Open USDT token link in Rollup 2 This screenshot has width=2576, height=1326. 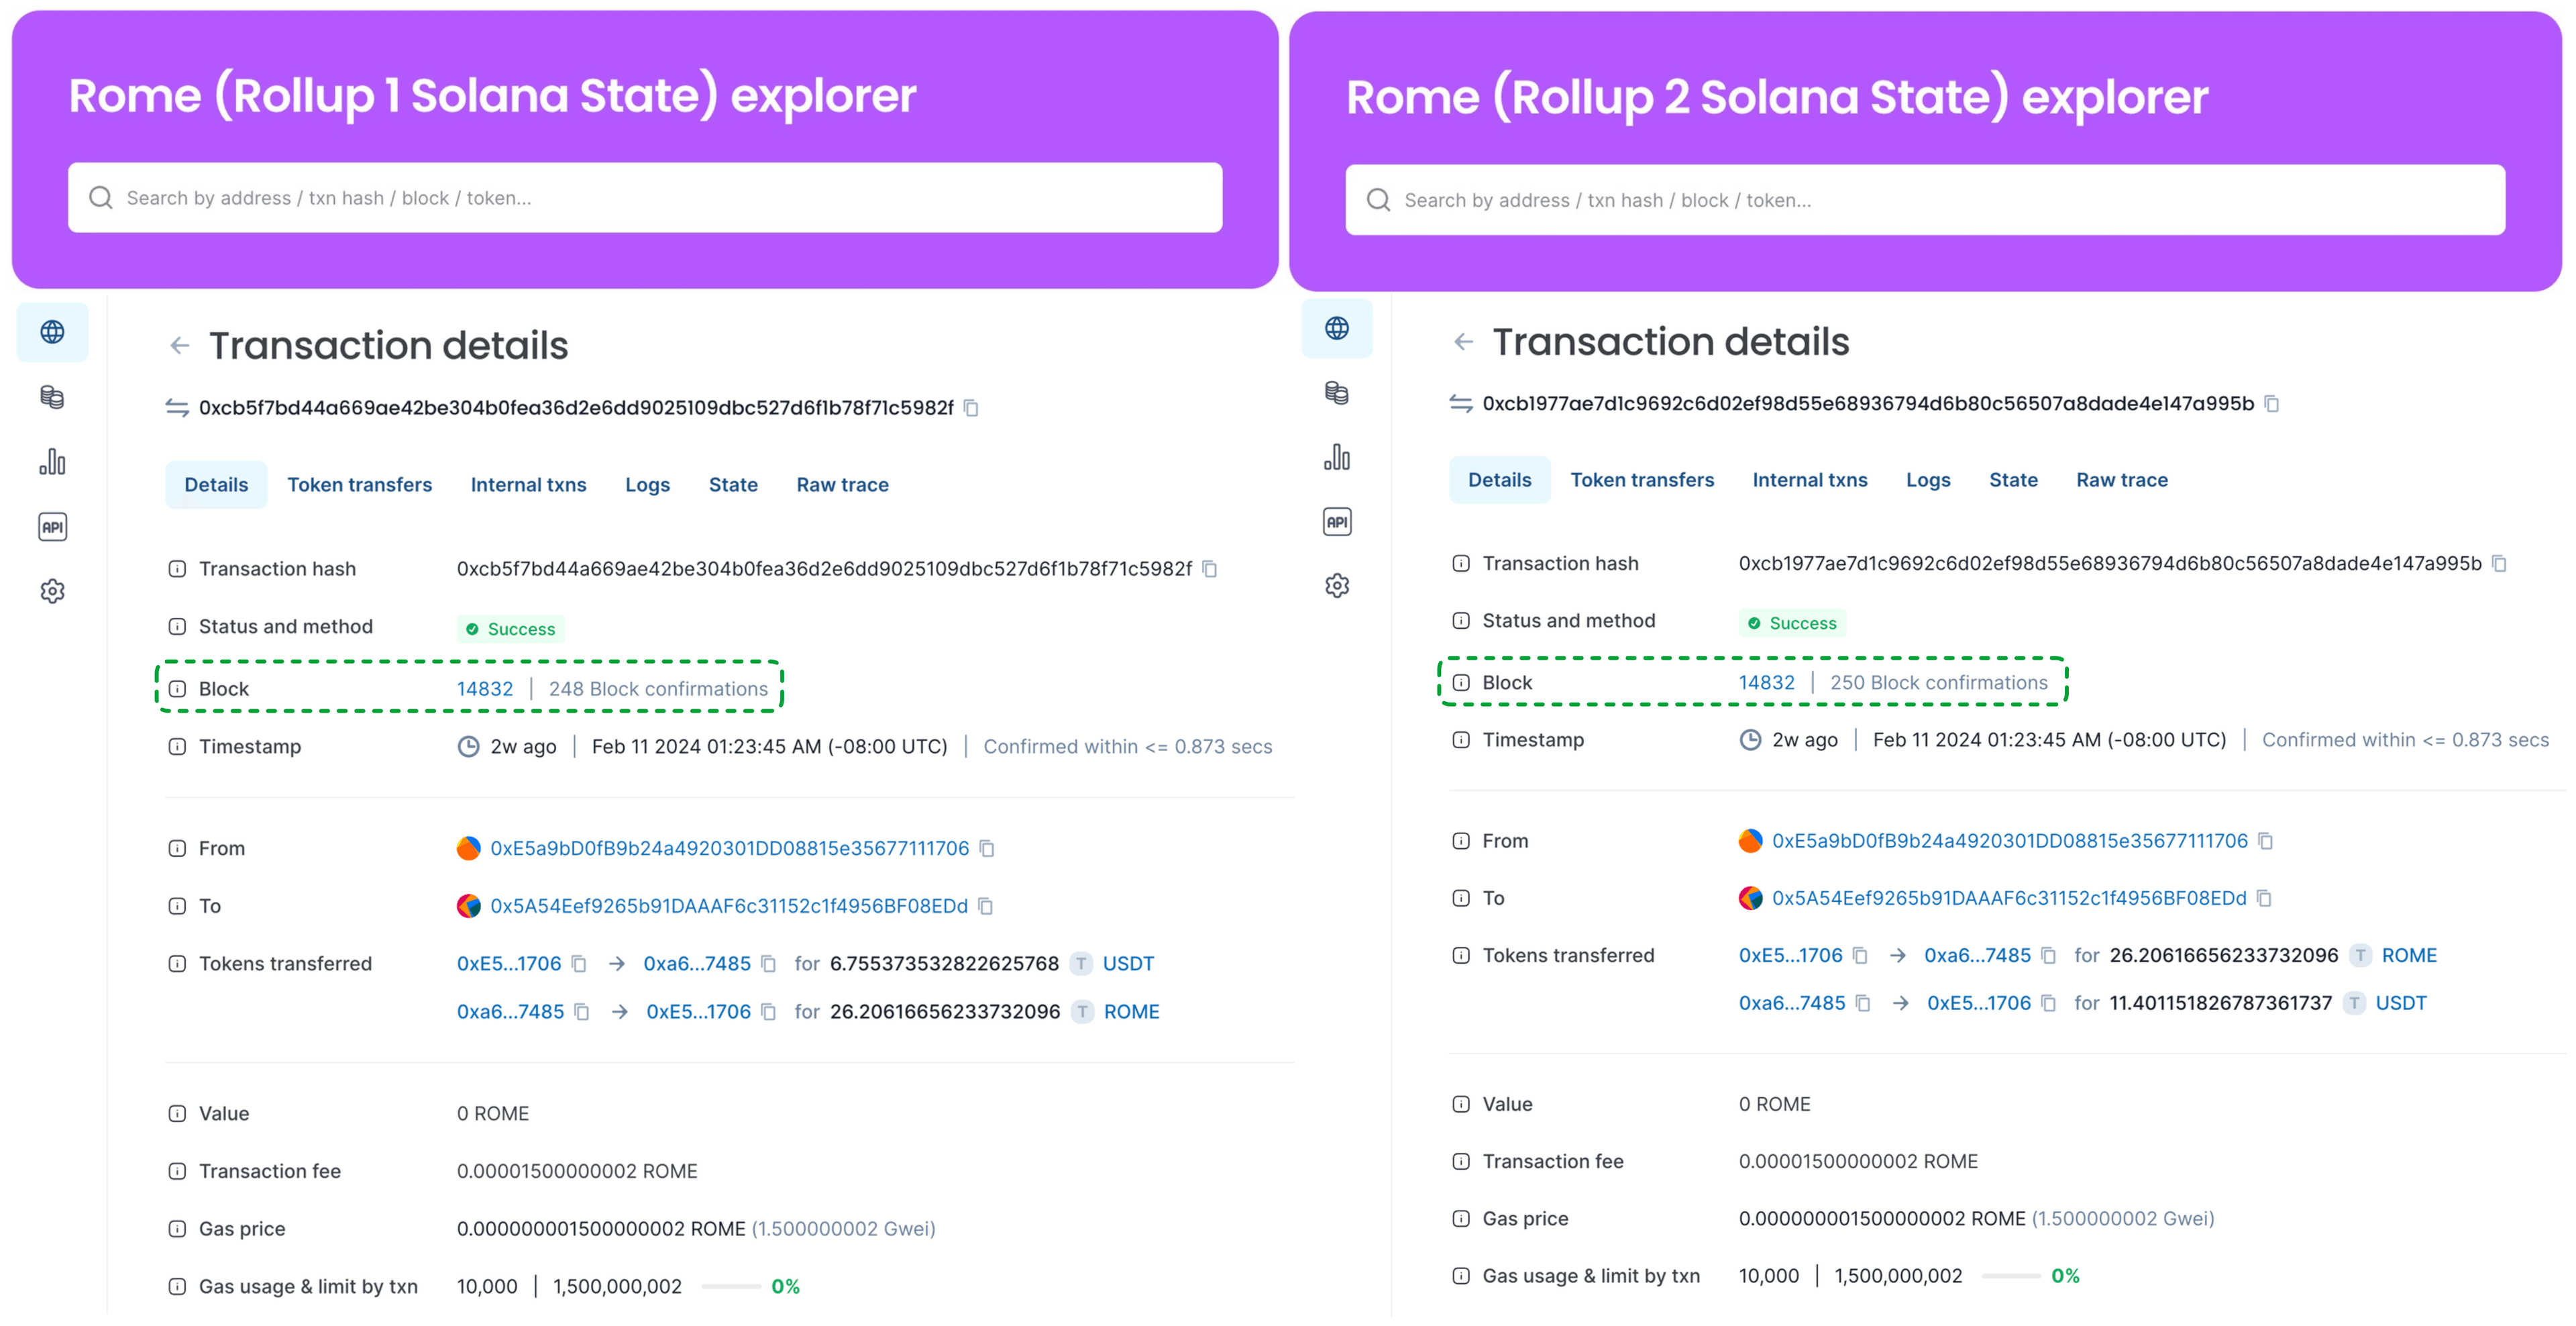click(2401, 1004)
